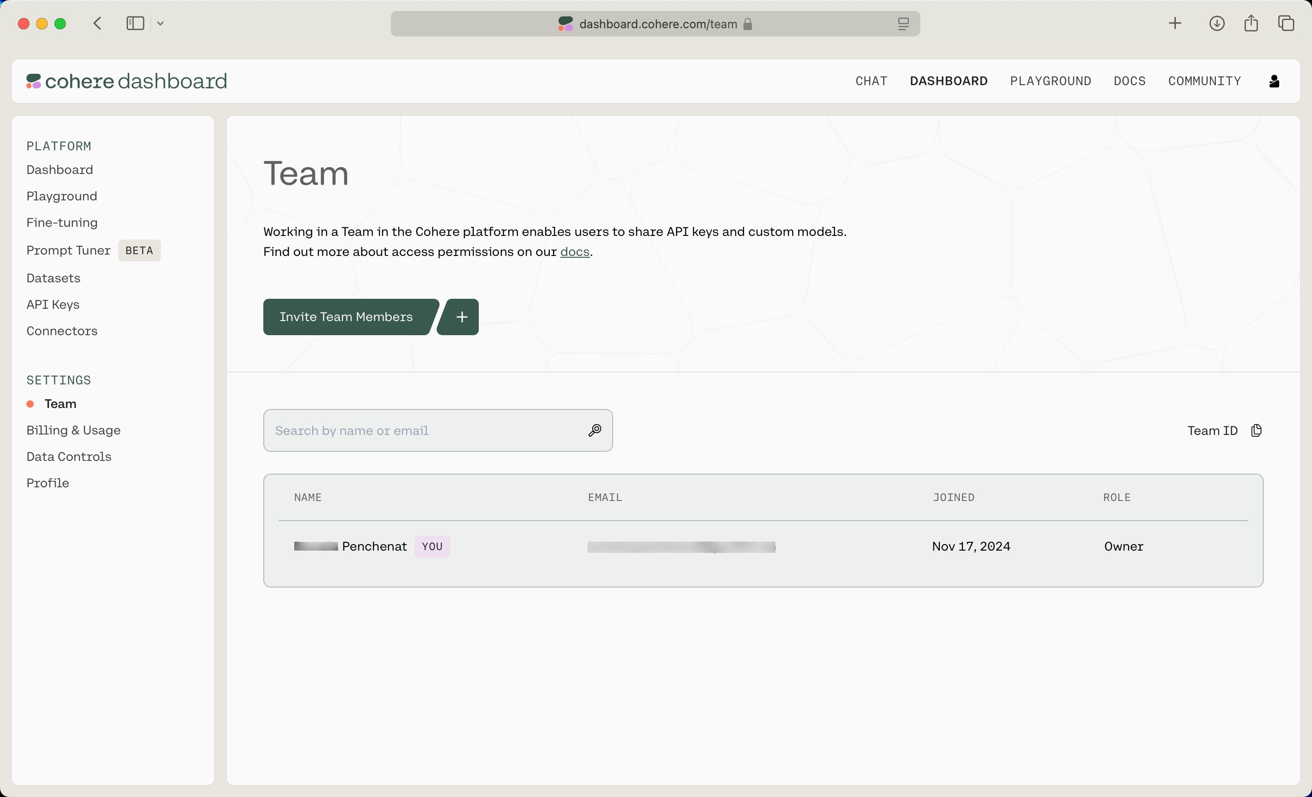Open Connectors in the sidebar
Screen dimensions: 1312x797
(x=62, y=331)
